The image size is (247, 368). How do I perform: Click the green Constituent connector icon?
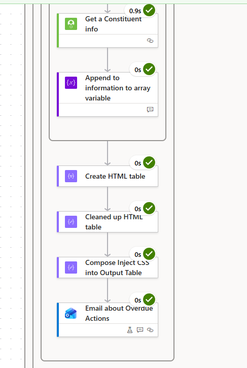click(x=71, y=24)
